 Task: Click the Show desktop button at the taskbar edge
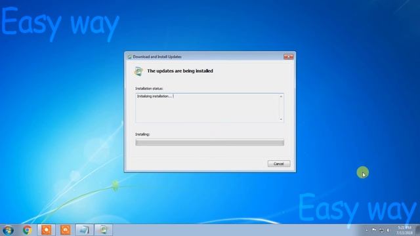417,230
